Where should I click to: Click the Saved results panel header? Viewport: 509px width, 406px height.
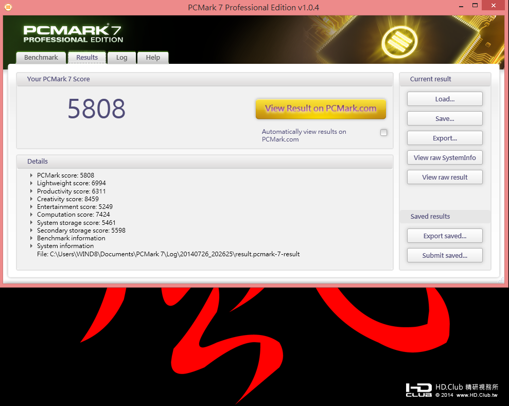[x=445, y=217]
